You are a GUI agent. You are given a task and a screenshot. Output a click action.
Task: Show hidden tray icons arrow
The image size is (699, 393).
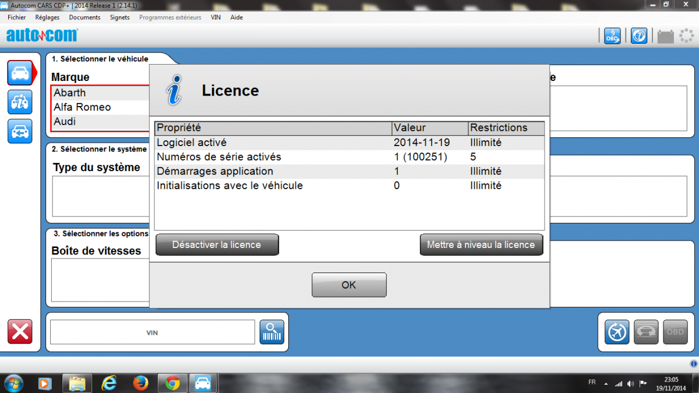coord(606,384)
